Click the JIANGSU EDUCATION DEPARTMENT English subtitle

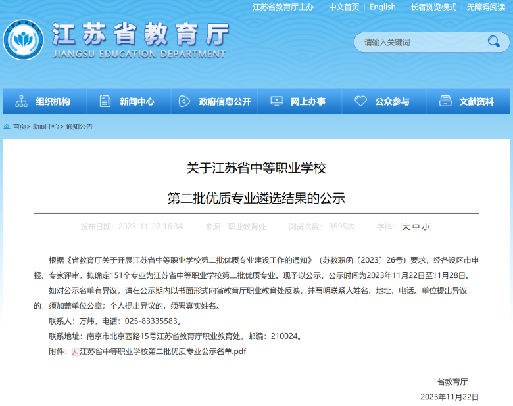point(139,54)
